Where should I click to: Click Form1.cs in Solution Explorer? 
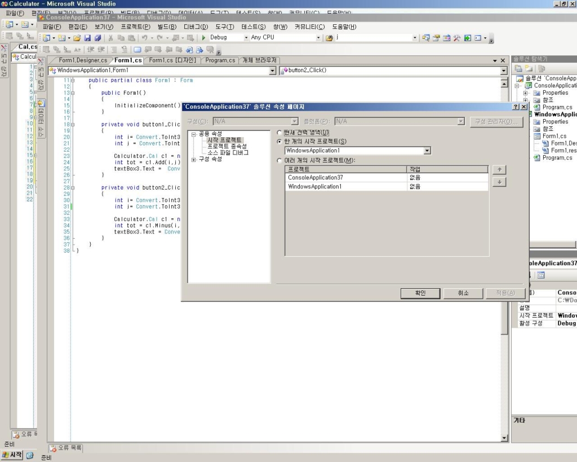554,136
